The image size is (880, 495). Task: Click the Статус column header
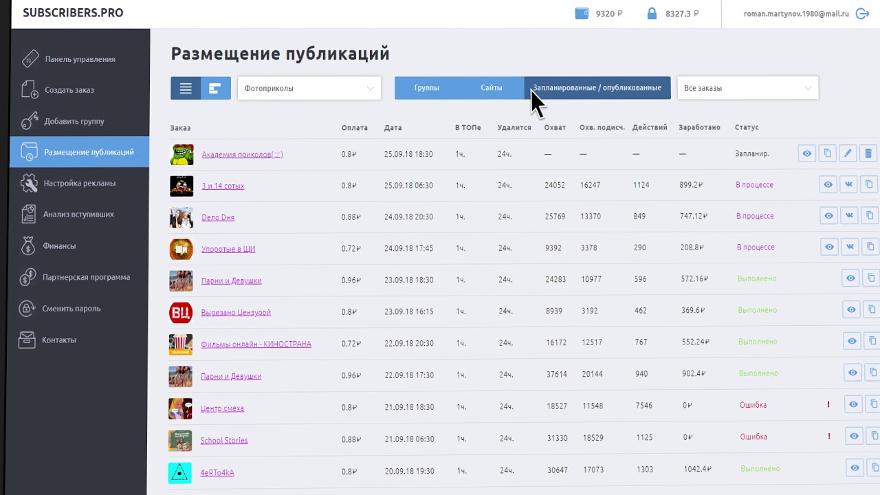(747, 127)
